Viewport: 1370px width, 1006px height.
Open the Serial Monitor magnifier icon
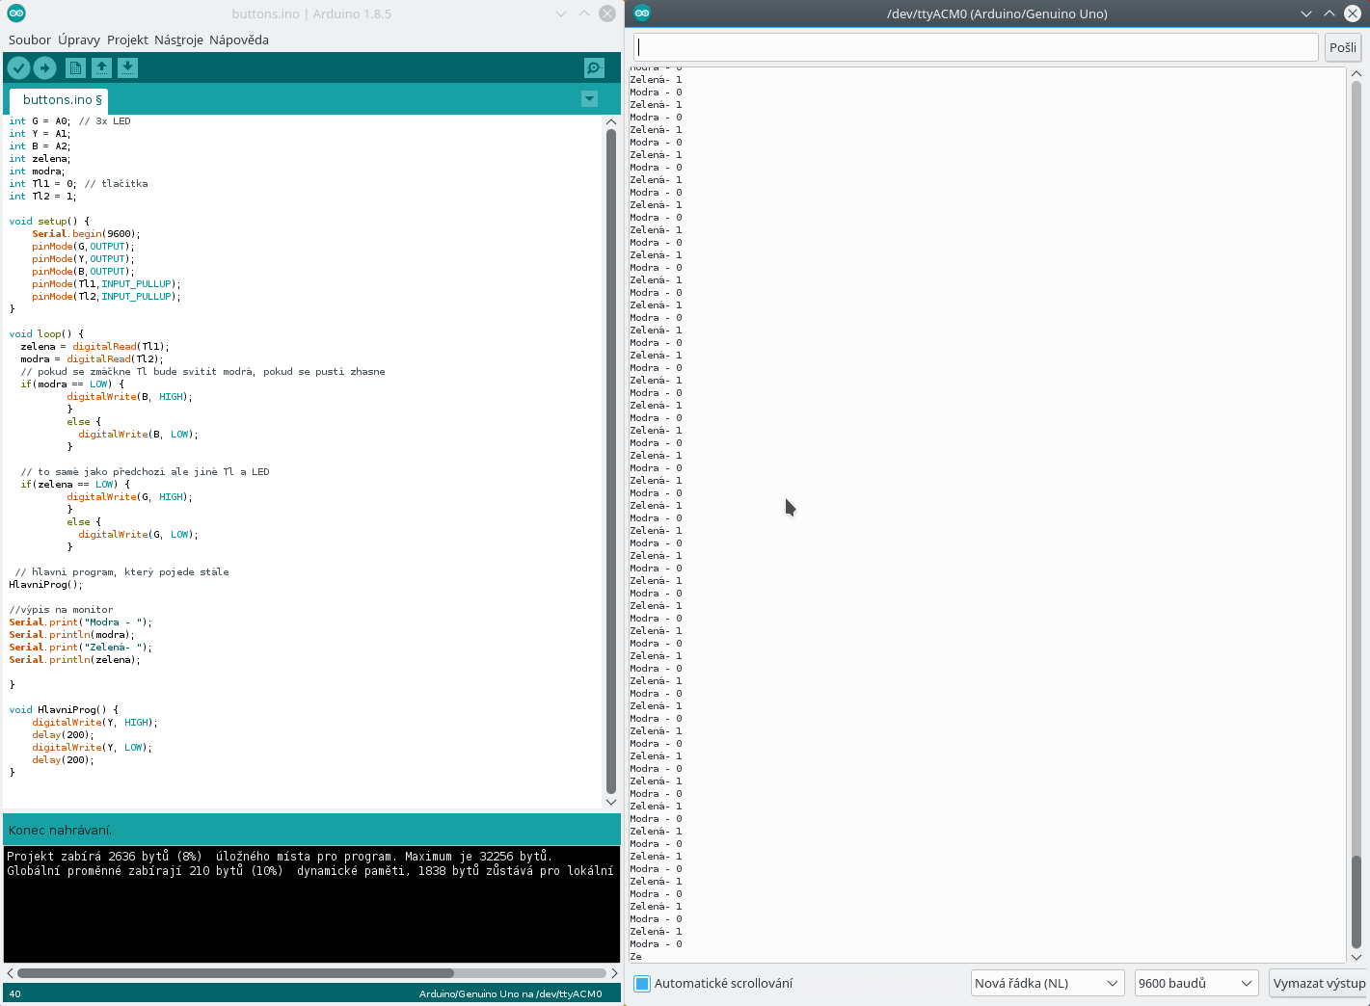[x=594, y=67]
